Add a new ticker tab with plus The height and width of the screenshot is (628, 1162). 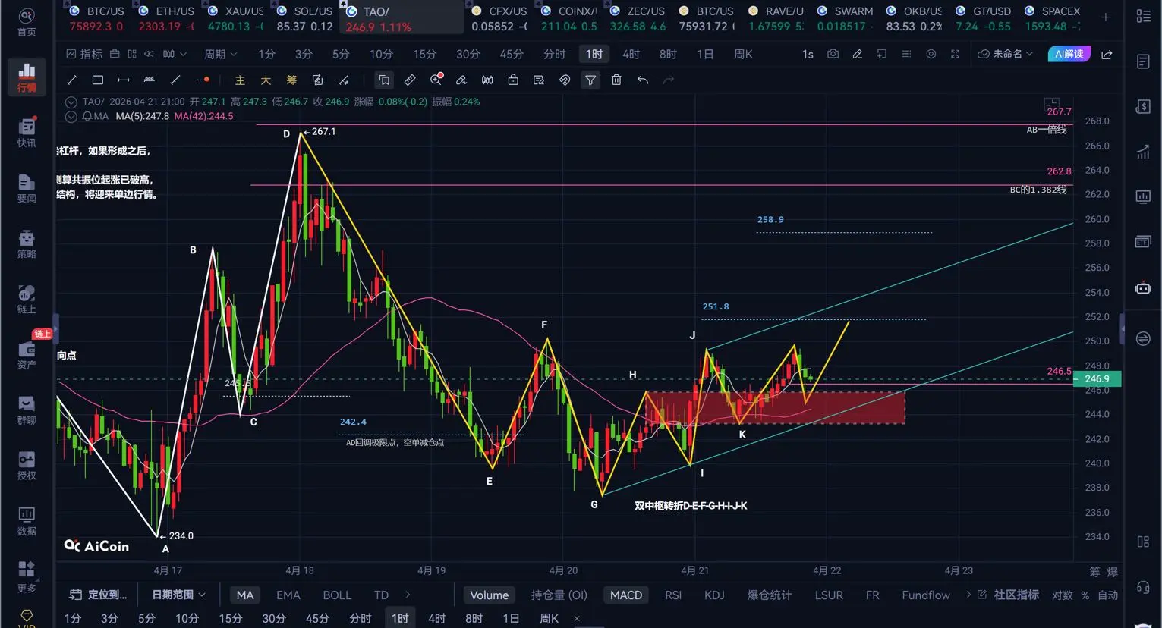point(1106,17)
